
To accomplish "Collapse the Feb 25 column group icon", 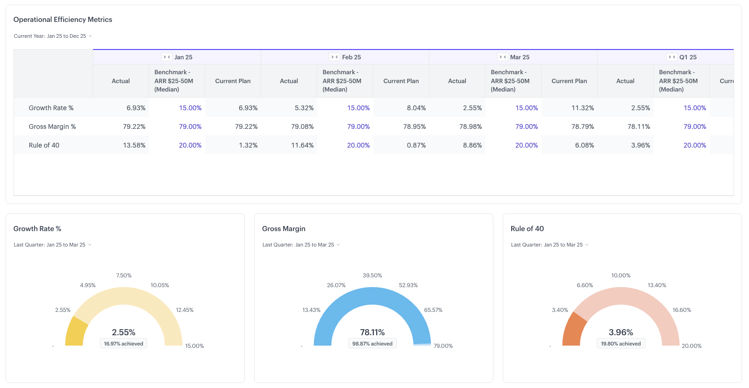I will (335, 57).
